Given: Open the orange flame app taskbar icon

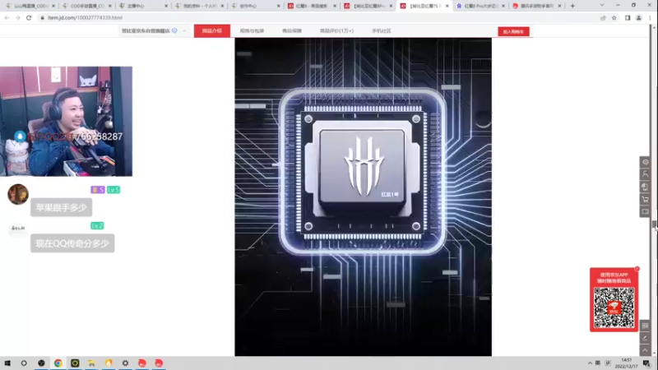Looking at the screenshot, I should [x=109, y=363].
